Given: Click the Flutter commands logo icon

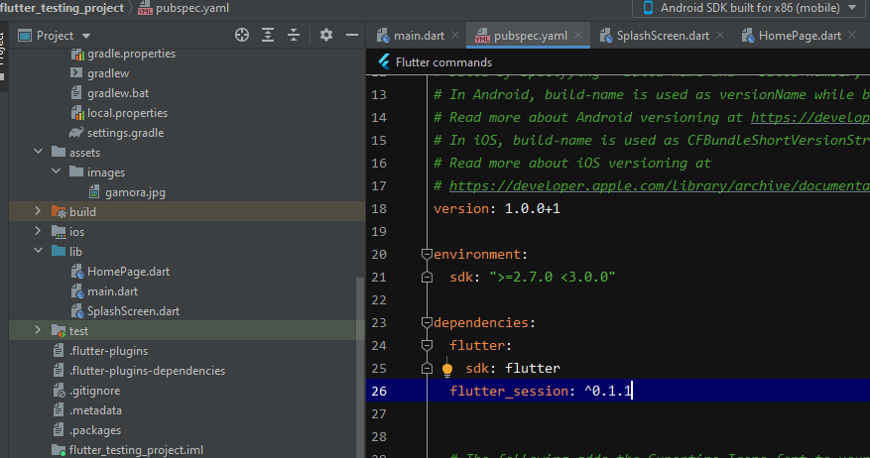Looking at the screenshot, I should pos(383,61).
